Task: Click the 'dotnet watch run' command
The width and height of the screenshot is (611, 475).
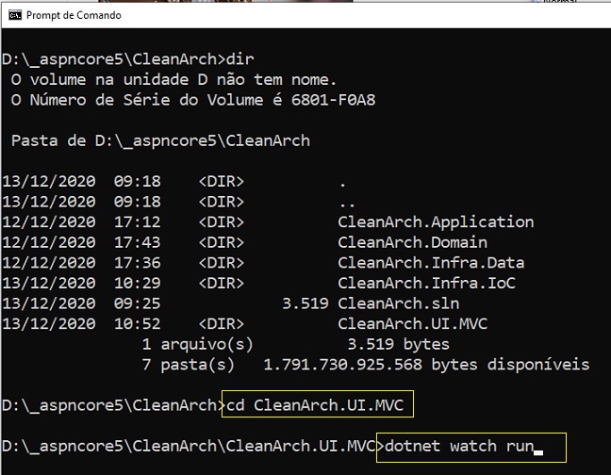Action: [x=459, y=446]
